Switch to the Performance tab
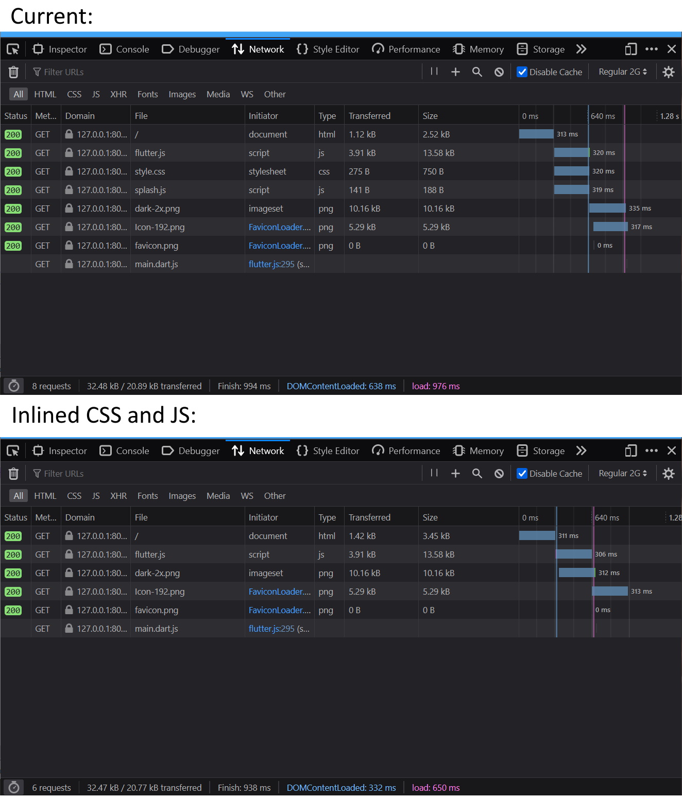This screenshot has height=798, width=682. click(x=406, y=49)
